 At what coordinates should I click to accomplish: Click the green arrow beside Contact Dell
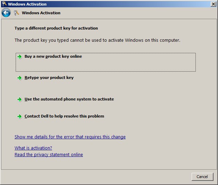pos(20,116)
